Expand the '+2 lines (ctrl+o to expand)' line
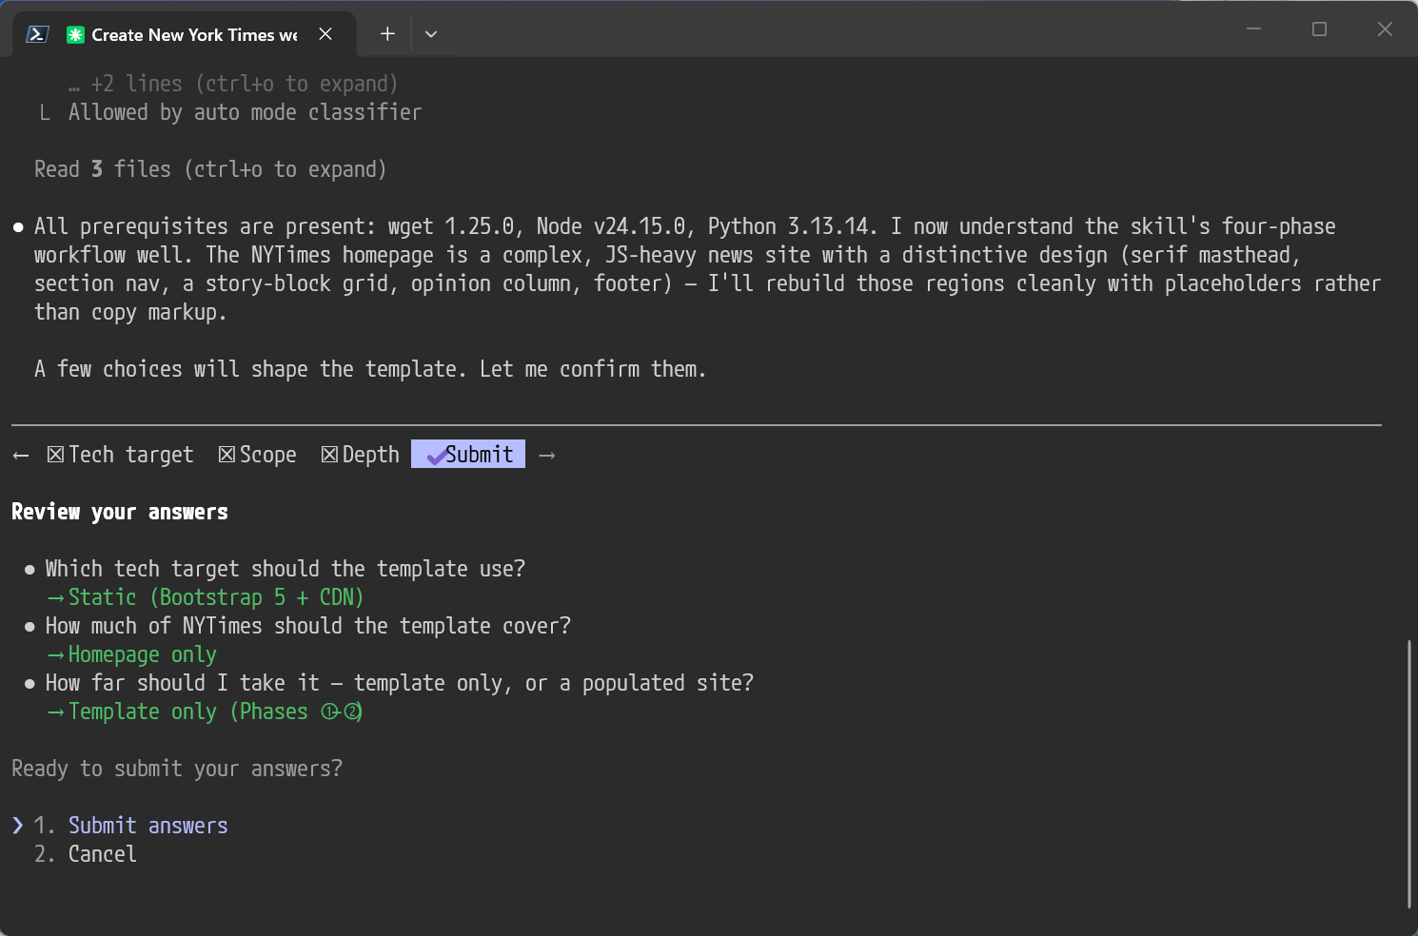Viewport: 1418px width, 936px height. (x=234, y=84)
